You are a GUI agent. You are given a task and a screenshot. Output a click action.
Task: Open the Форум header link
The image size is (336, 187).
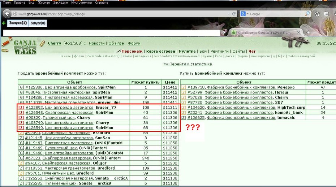[x=134, y=43]
